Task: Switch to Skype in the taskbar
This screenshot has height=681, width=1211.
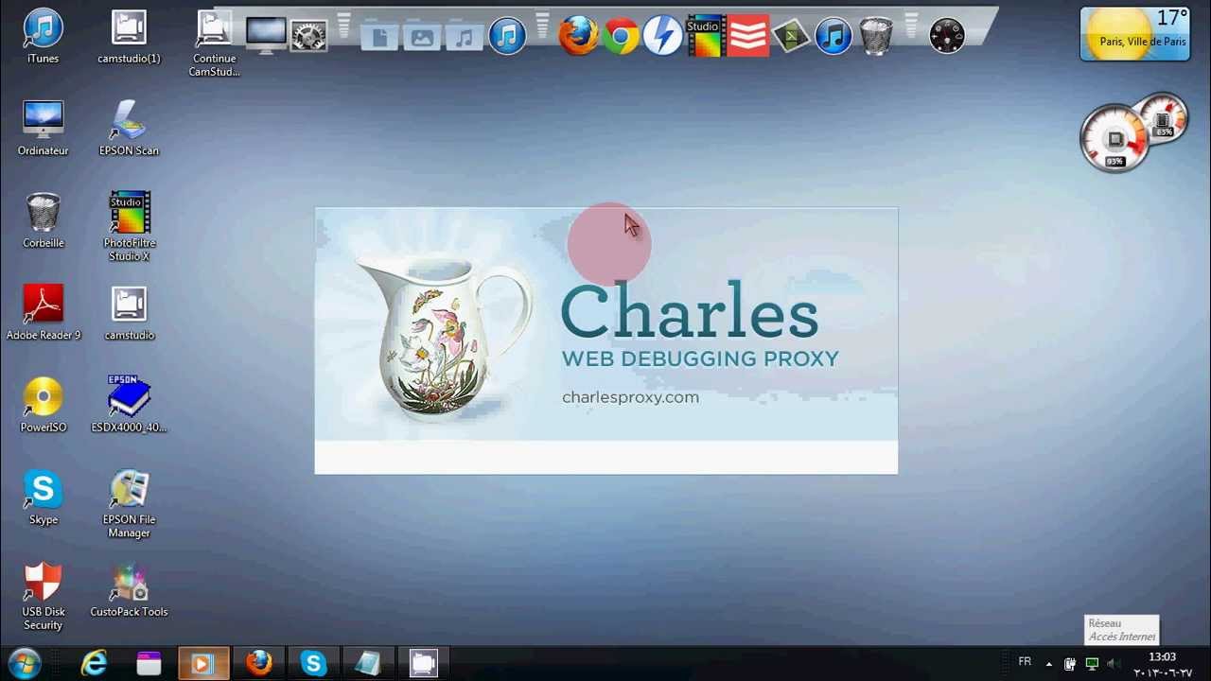Action: click(x=313, y=664)
